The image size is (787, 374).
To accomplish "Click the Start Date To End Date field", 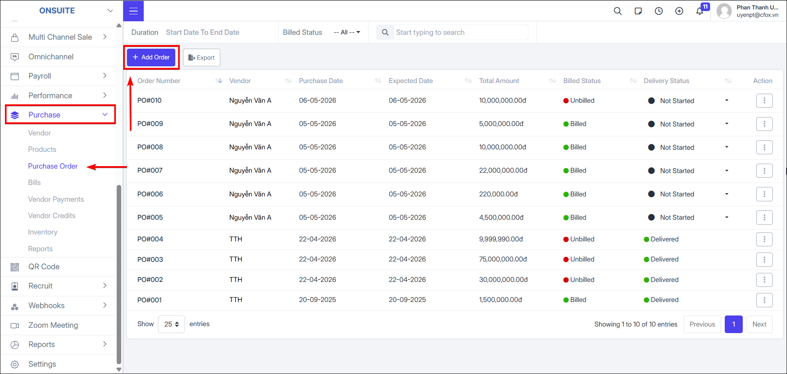I will tap(203, 32).
